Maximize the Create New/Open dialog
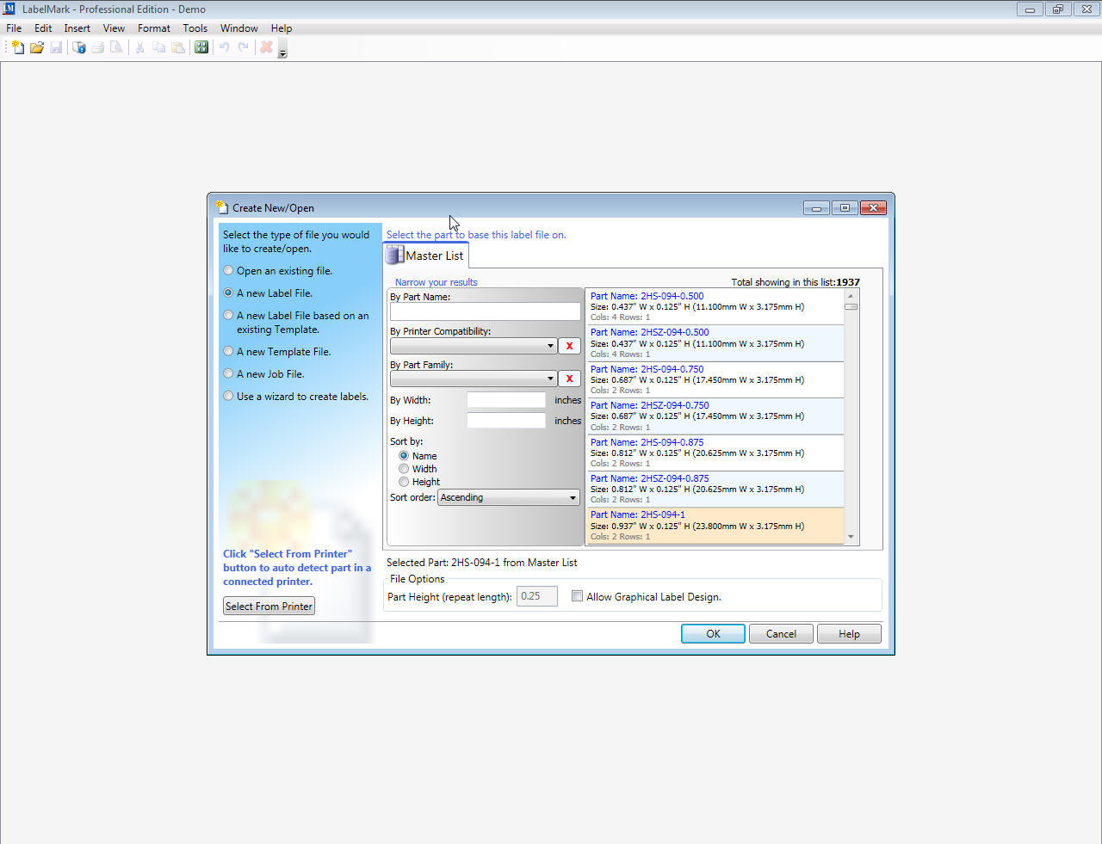This screenshot has height=844, width=1102. [x=845, y=207]
